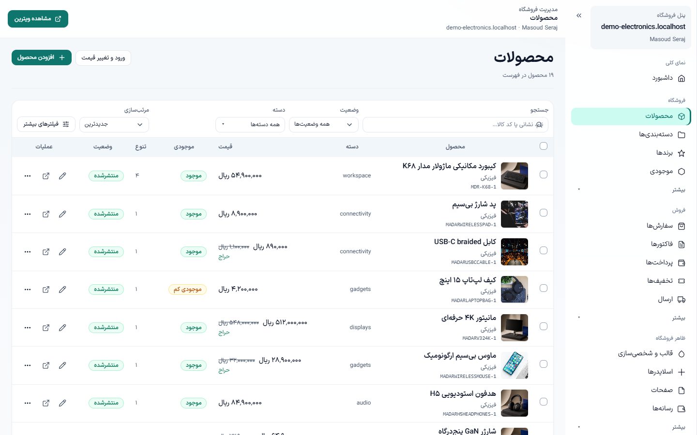Viewport: 697px width, 435px height.
Task: Check the کابل USB-C braided checkbox
Action: tap(544, 250)
